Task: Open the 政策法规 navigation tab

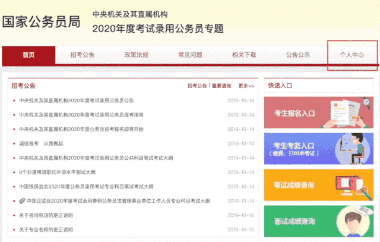Action: pos(136,55)
